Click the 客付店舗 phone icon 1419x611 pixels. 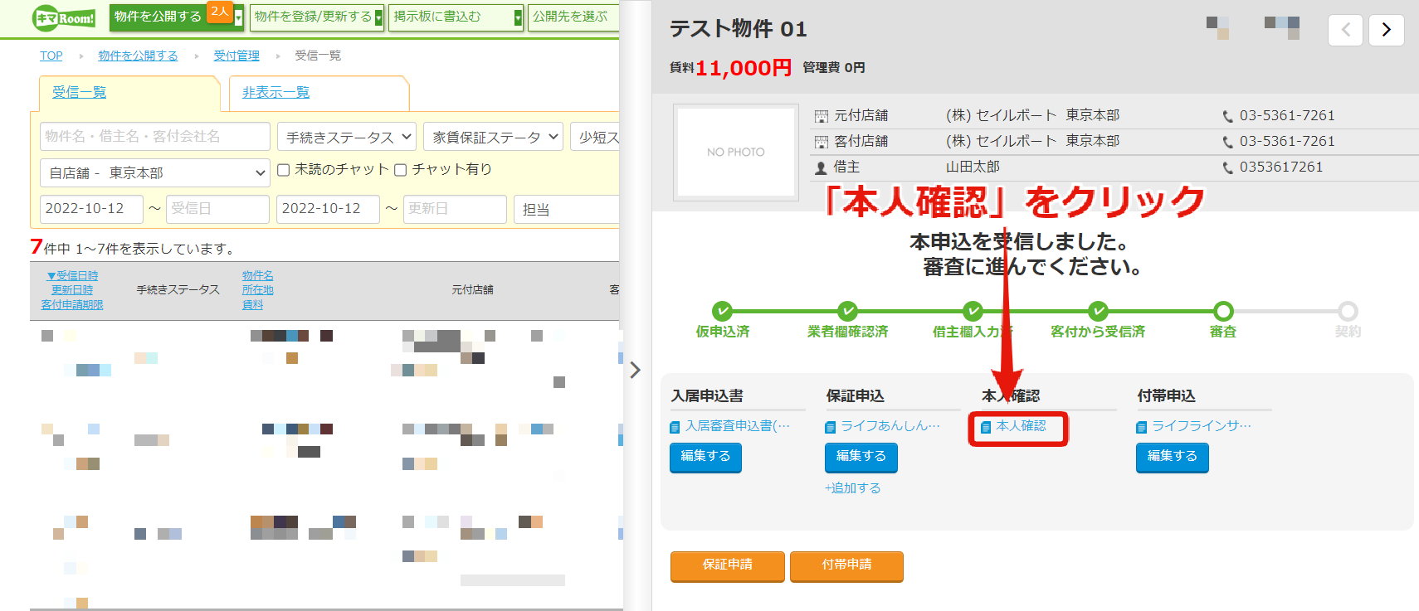1227,142
